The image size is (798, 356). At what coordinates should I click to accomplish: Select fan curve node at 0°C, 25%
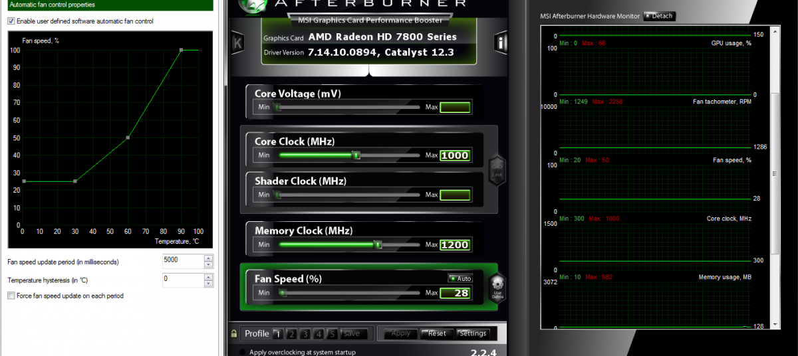pos(24,181)
